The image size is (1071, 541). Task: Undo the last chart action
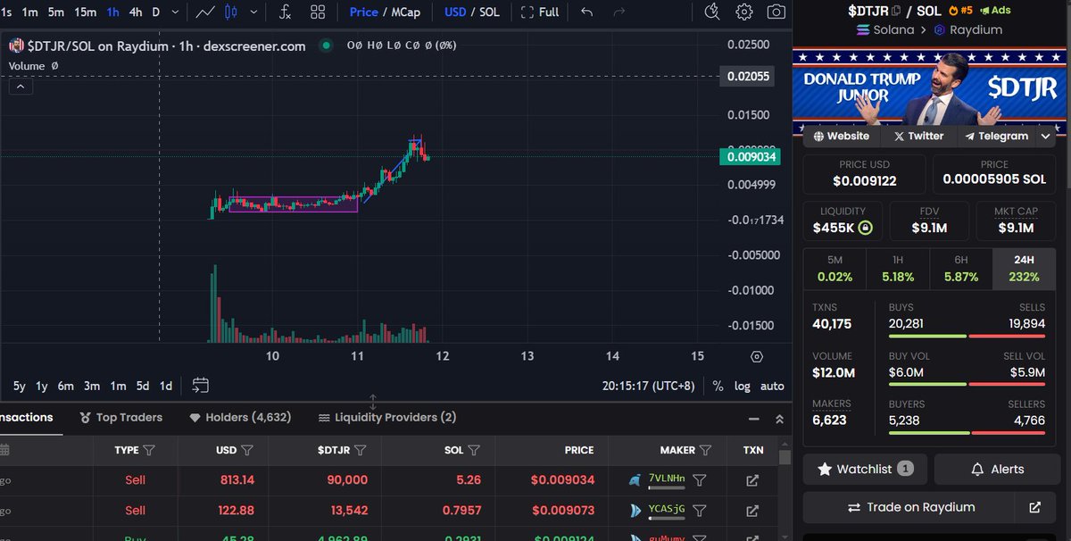pos(586,12)
